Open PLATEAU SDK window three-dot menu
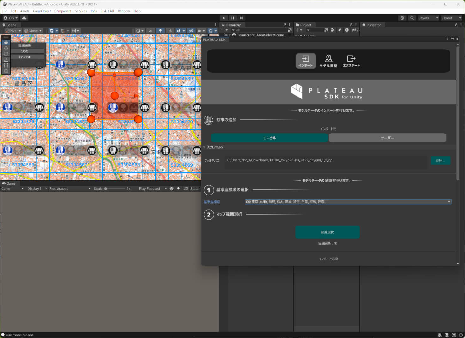 pos(448,39)
